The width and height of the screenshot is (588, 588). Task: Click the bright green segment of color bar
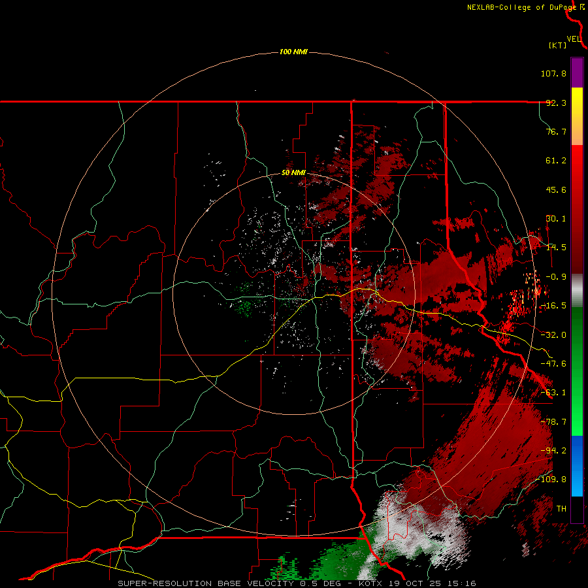[577, 371]
